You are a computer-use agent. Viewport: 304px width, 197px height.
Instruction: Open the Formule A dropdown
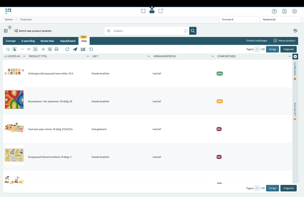[240, 19]
